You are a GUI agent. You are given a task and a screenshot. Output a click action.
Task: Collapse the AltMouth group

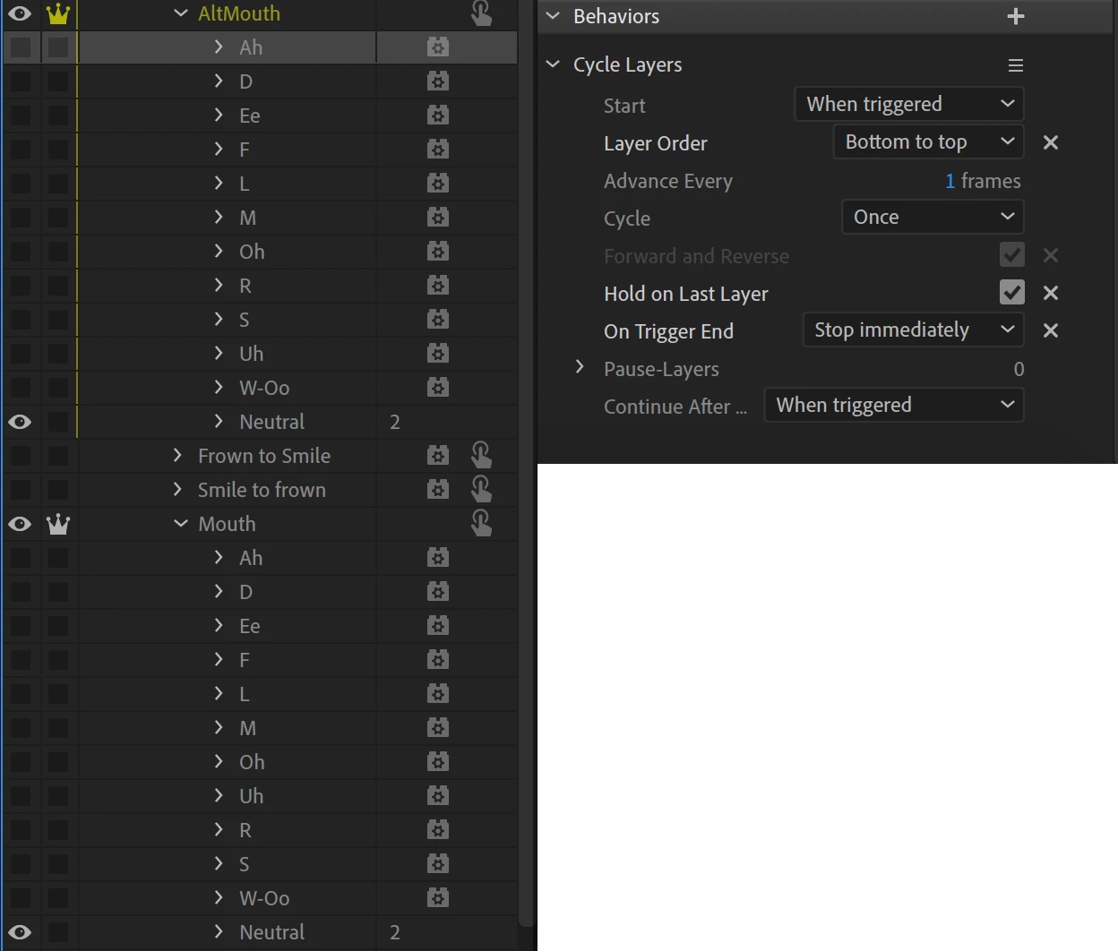[x=181, y=13]
